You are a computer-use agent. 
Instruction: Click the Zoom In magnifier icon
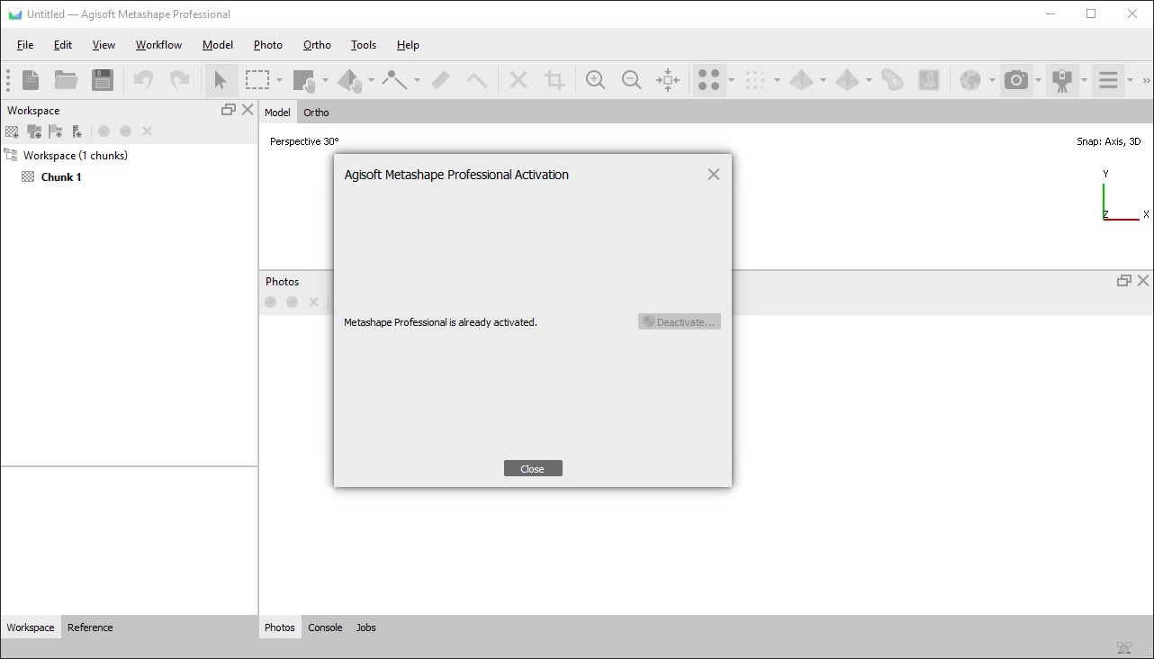pyautogui.click(x=595, y=80)
